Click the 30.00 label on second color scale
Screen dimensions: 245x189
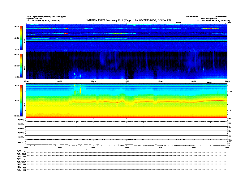(17, 66)
